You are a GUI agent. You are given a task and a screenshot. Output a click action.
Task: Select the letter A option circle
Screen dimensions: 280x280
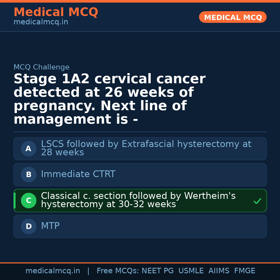29,149
